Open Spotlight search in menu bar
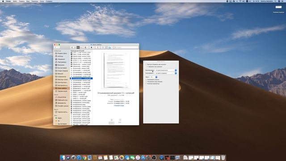The image size is (286, 161). pyautogui.click(x=275, y=1)
